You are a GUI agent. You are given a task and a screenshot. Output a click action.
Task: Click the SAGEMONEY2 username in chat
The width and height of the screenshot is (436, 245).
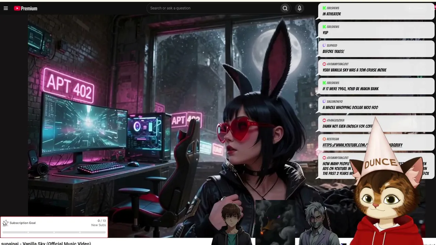[334, 102]
